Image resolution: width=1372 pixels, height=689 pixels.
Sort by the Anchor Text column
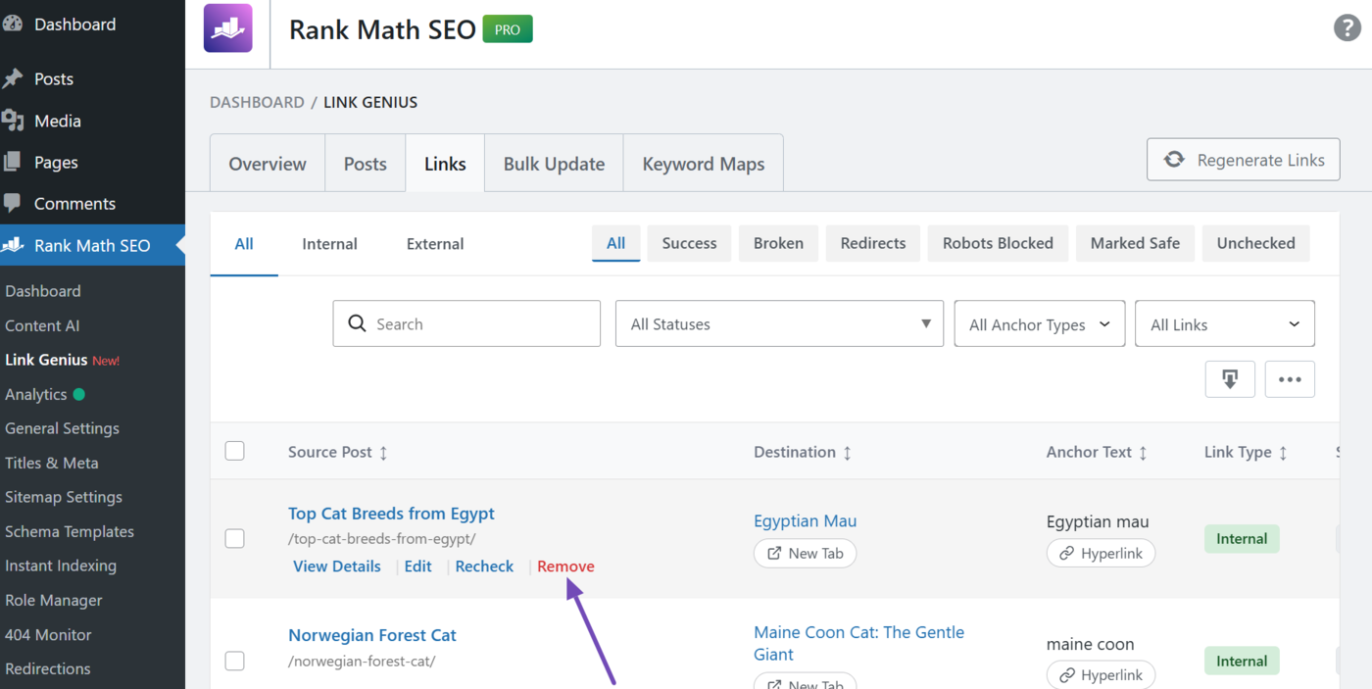point(1095,451)
